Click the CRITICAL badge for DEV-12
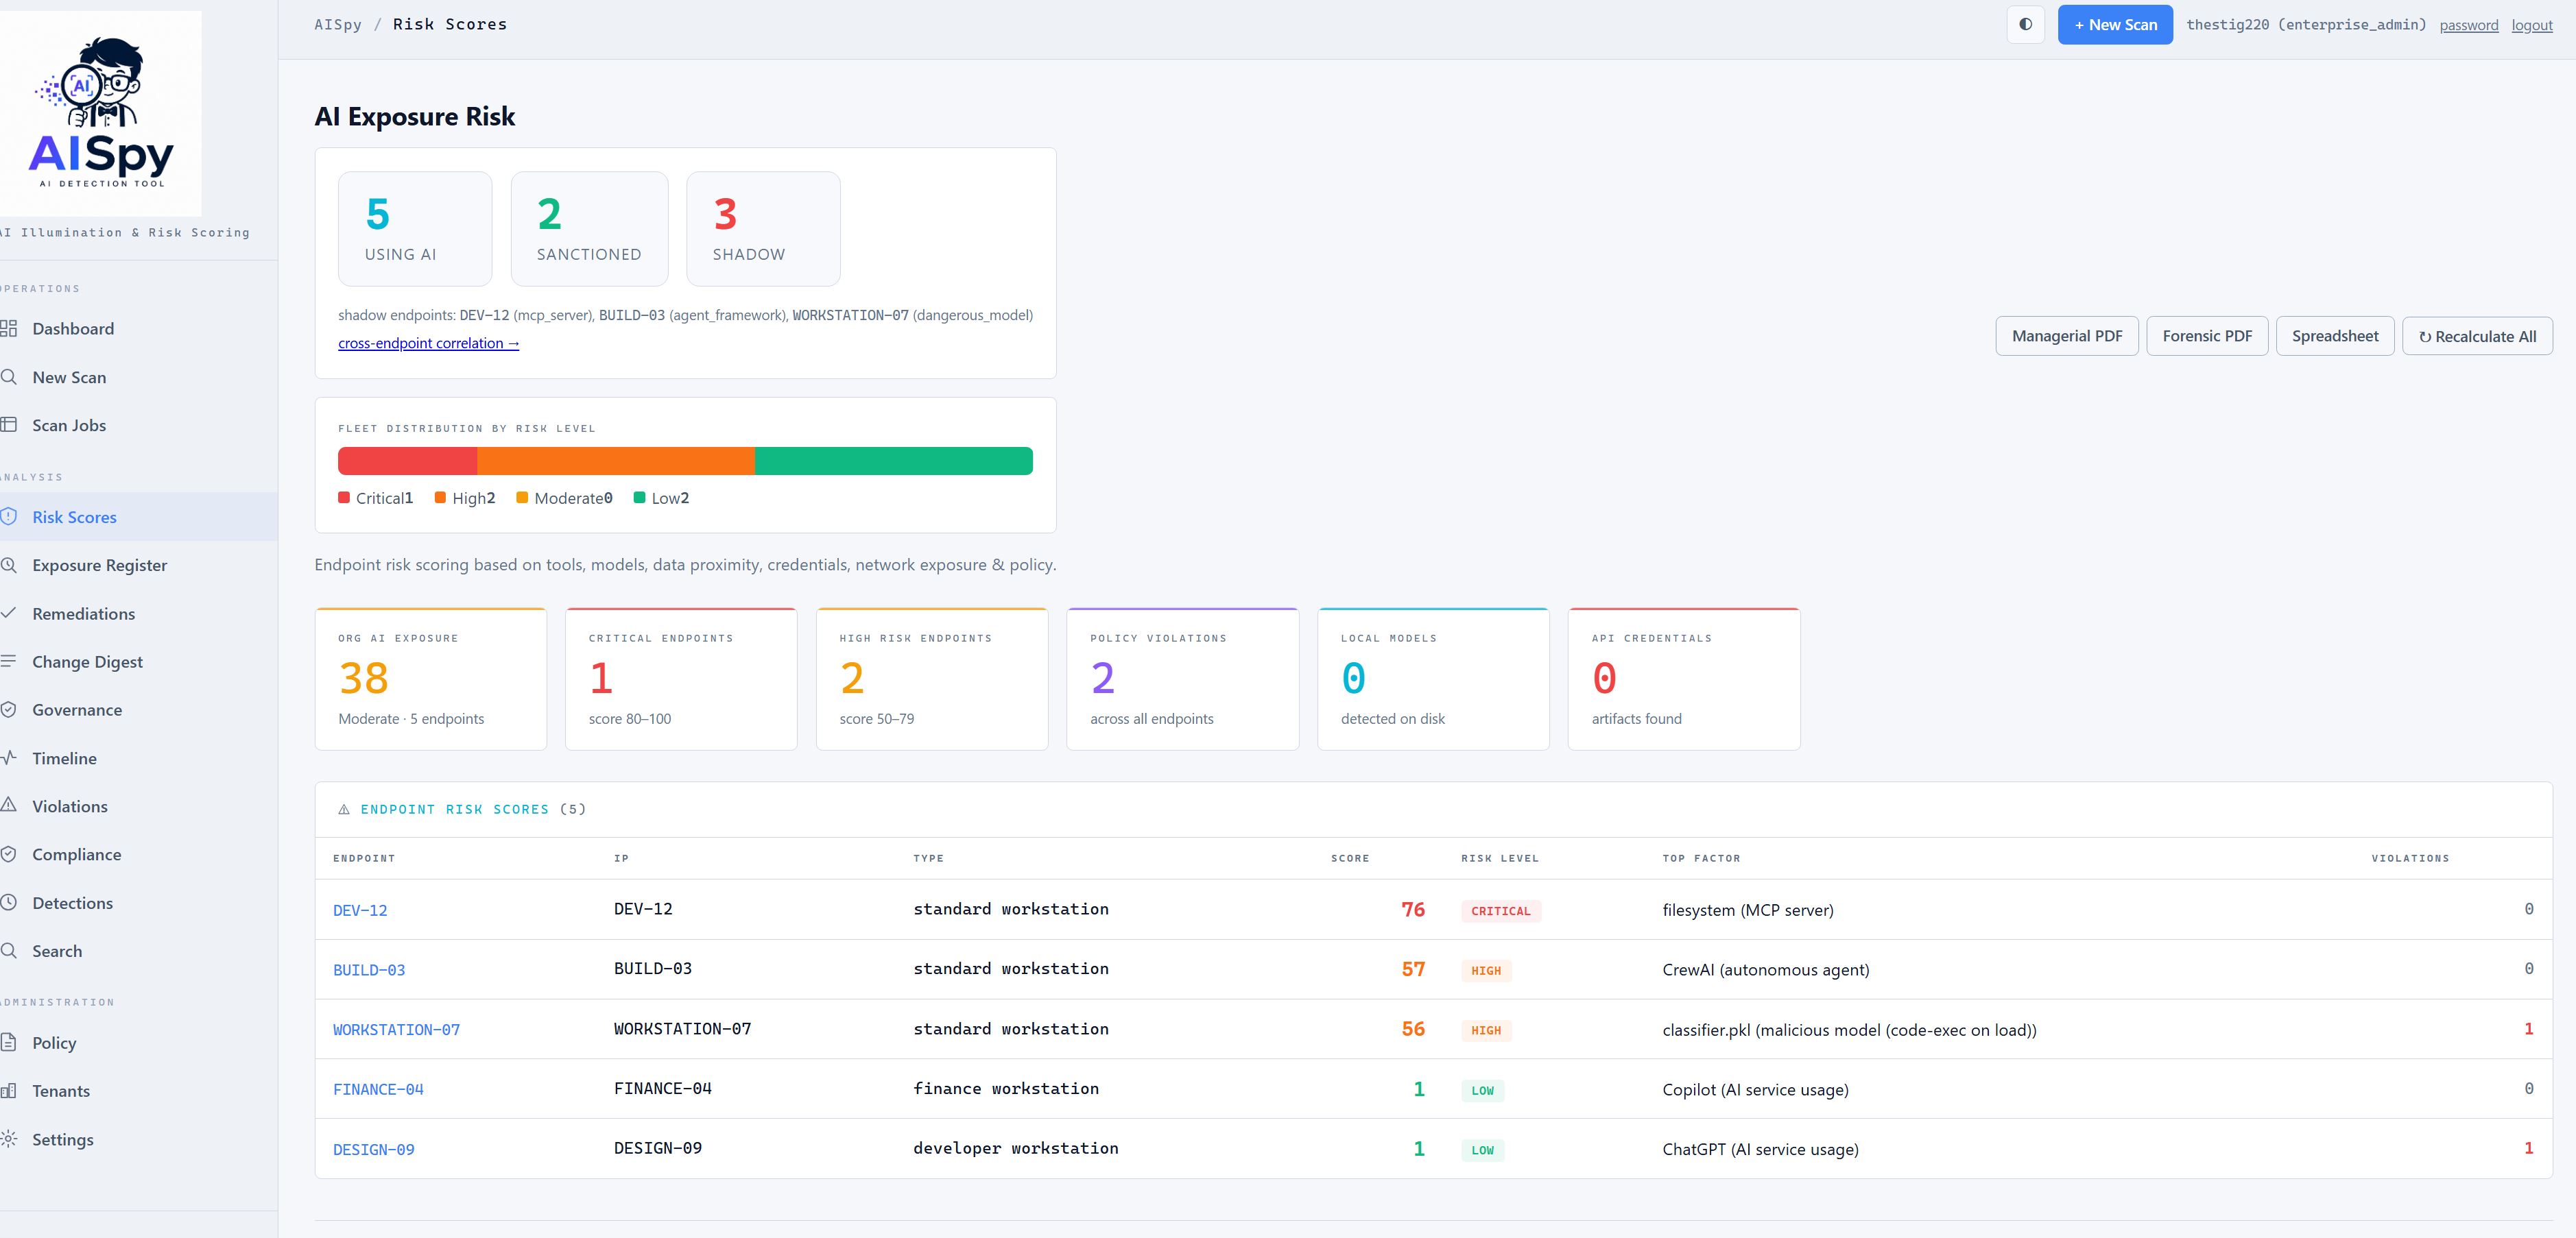 1501,910
